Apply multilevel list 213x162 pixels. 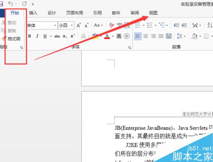point(162,26)
